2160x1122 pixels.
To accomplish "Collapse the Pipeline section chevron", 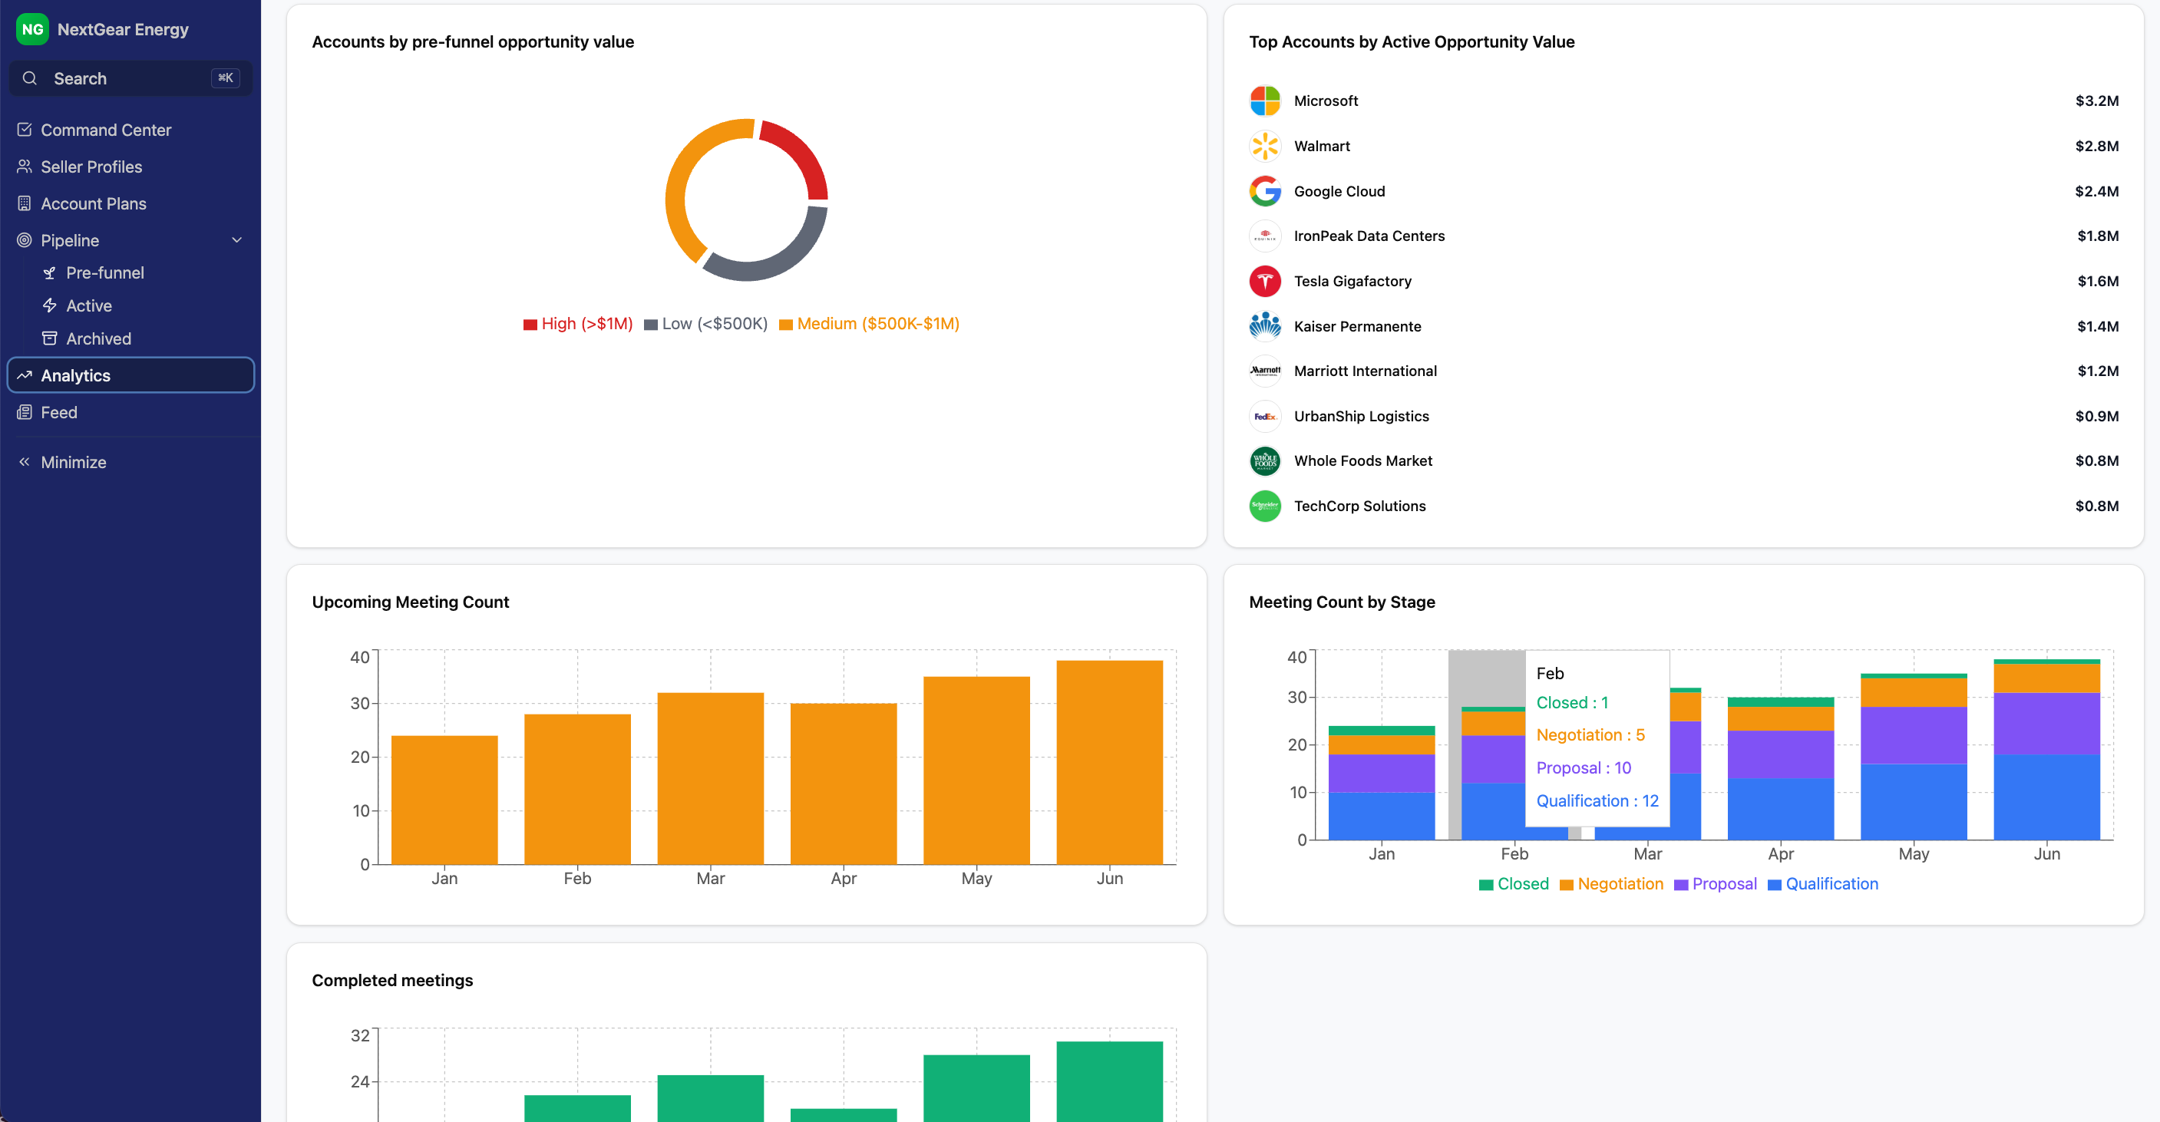I will coord(237,240).
